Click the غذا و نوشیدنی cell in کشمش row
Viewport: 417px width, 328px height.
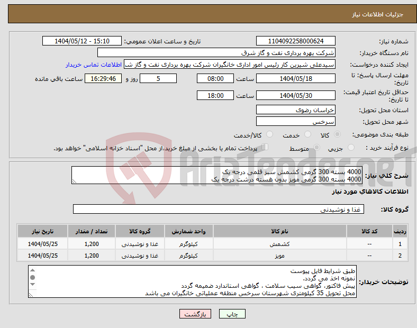tap(140, 244)
